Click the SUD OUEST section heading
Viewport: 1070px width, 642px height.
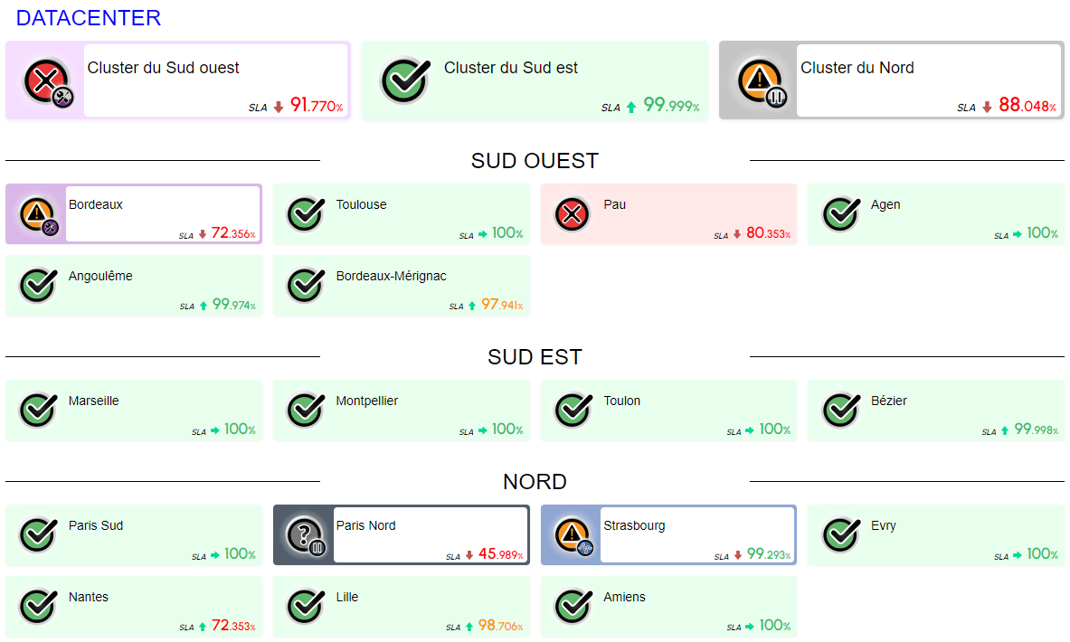point(535,161)
